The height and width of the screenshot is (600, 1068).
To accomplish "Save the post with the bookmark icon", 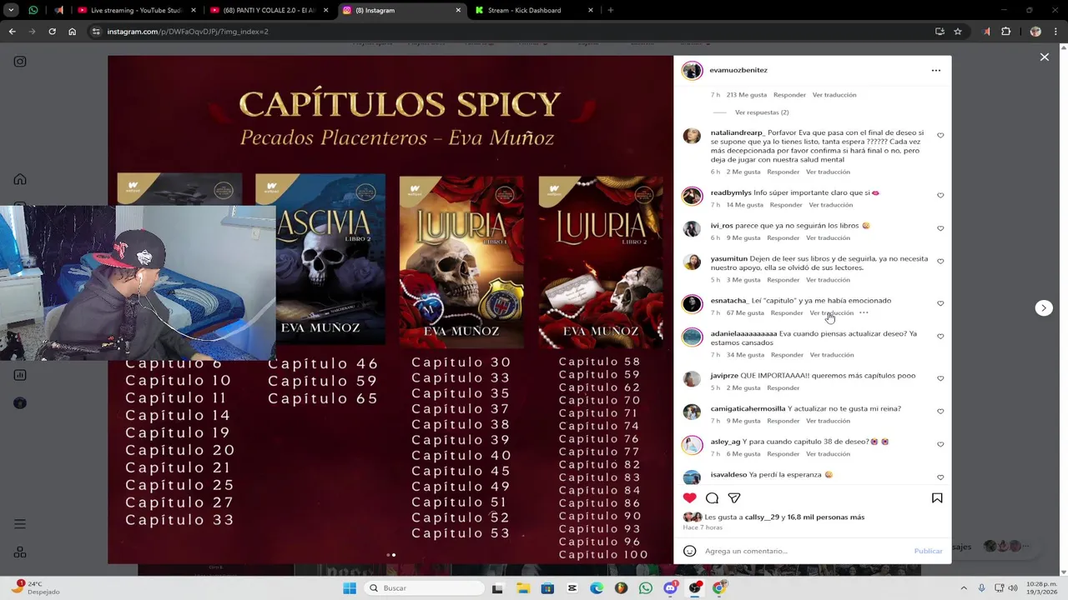I will [x=937, y=498].
